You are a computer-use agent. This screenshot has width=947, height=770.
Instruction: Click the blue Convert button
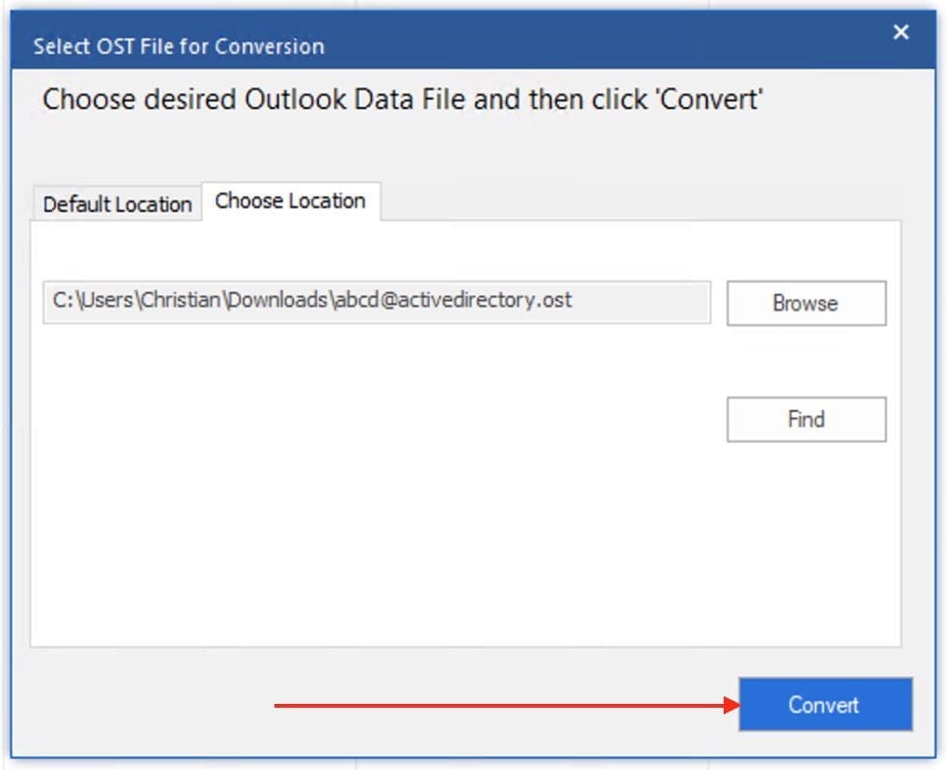tap(824, 704)
